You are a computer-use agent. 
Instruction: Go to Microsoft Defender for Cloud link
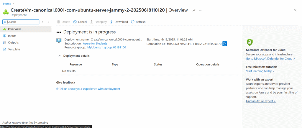pos(270,58)
